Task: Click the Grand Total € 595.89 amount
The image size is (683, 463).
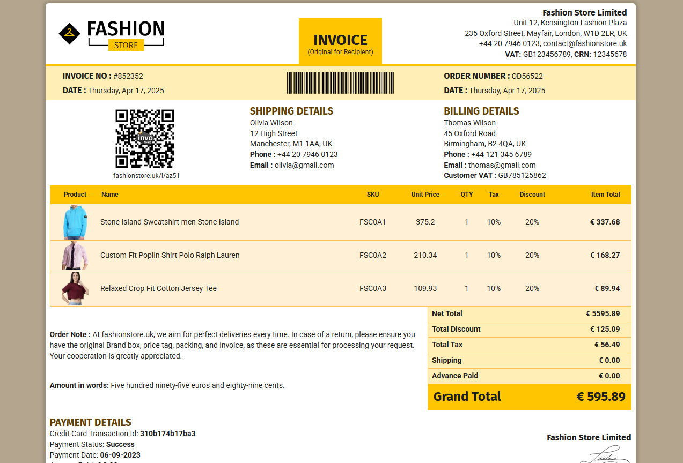Action: pos(601,397)
